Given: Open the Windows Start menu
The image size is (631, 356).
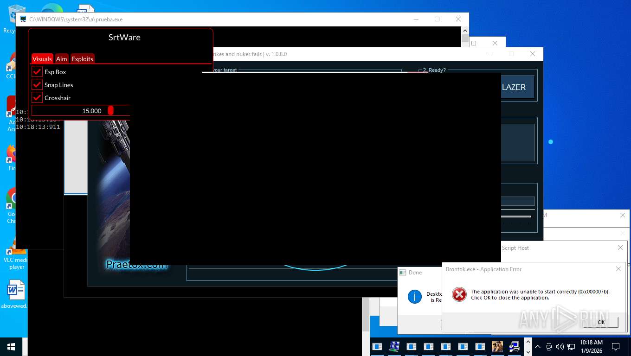Looking at the screenshot, I should coord(11,347).
